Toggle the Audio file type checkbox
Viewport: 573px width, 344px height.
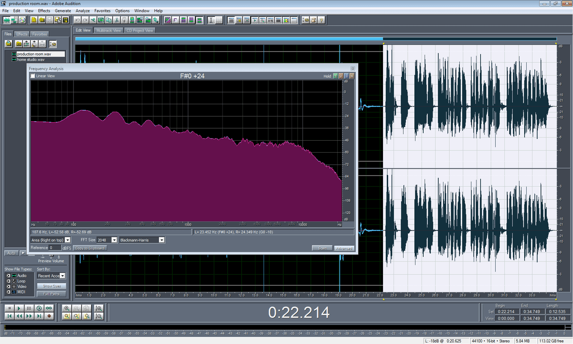9,276
